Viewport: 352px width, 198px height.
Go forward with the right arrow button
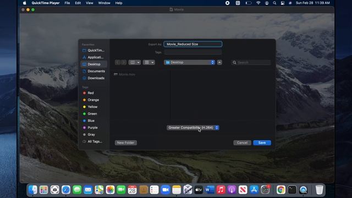coord(123,62)
